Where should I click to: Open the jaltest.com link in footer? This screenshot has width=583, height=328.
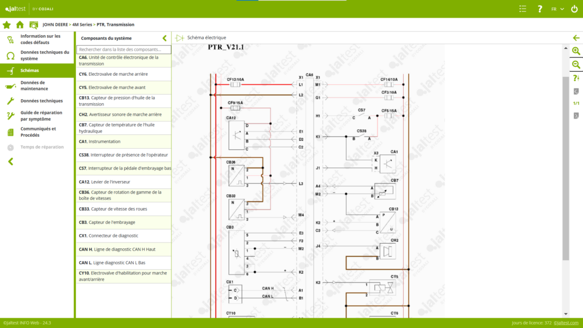(566, 323)
